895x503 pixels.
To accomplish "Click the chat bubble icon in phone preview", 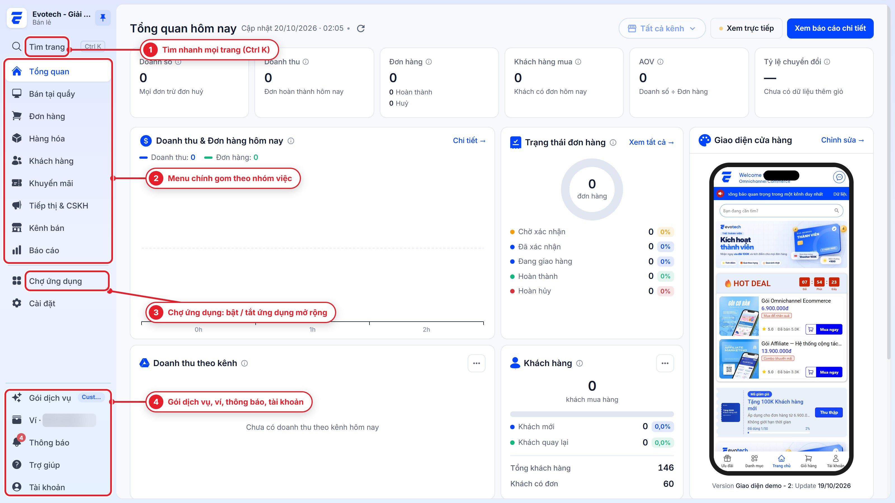I will click(x=839, y=177).
